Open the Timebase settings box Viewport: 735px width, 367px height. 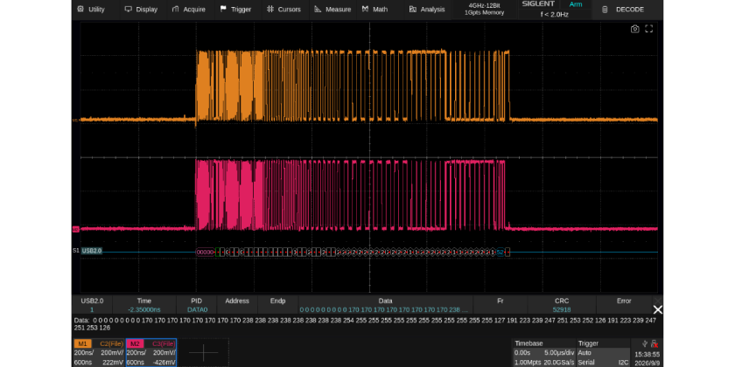tap(543, 352)
